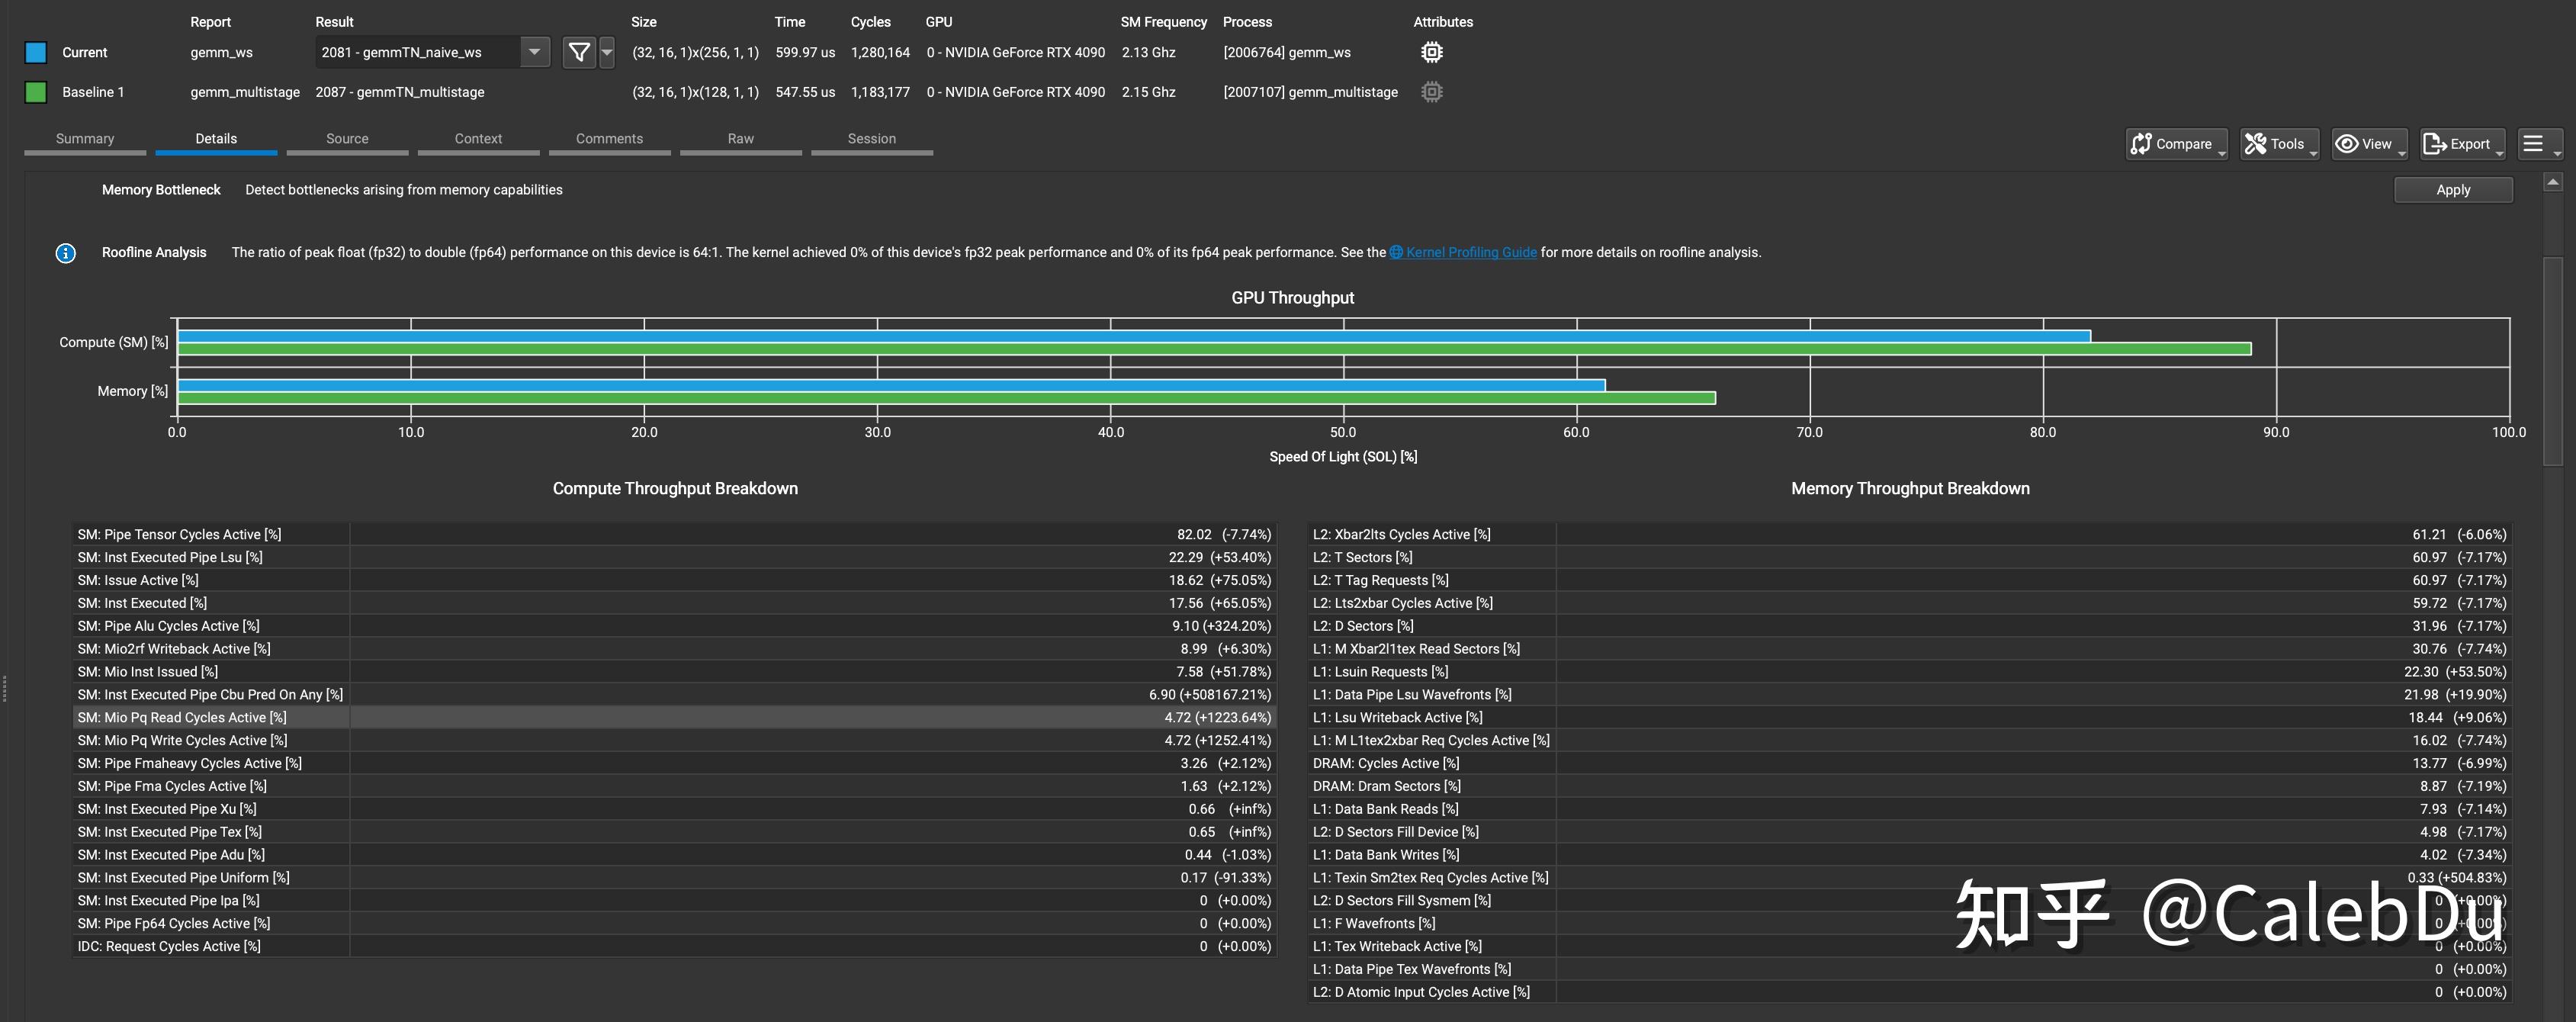Click the green Baseline 1 color swatch
Screen dimensions: 2576x1022
tap(36, 92)
